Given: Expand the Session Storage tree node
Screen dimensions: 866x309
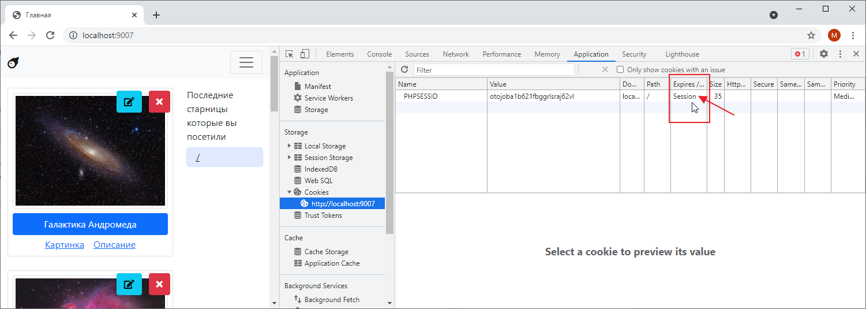Looking at the screenshot, I should 289,158.
